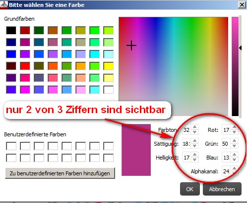
Task: Increase the Alphakanal value
Action: click(235, 168)
